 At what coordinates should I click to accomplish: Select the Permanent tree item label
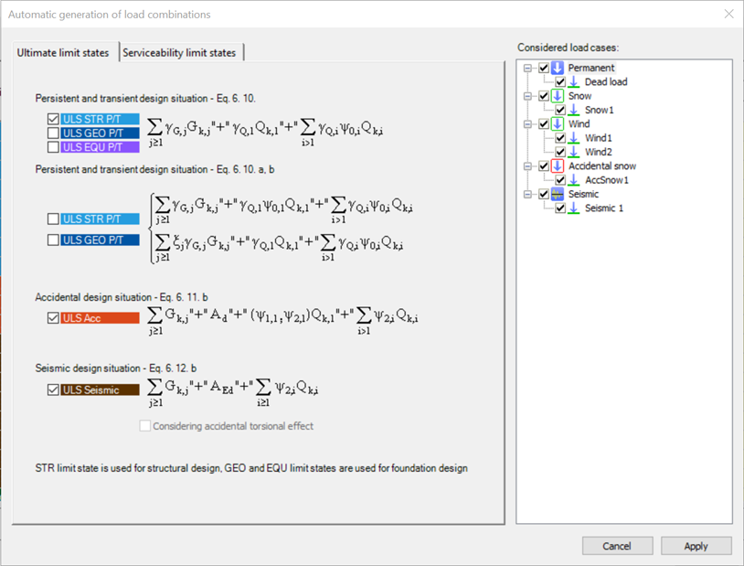tap(591, 68)
